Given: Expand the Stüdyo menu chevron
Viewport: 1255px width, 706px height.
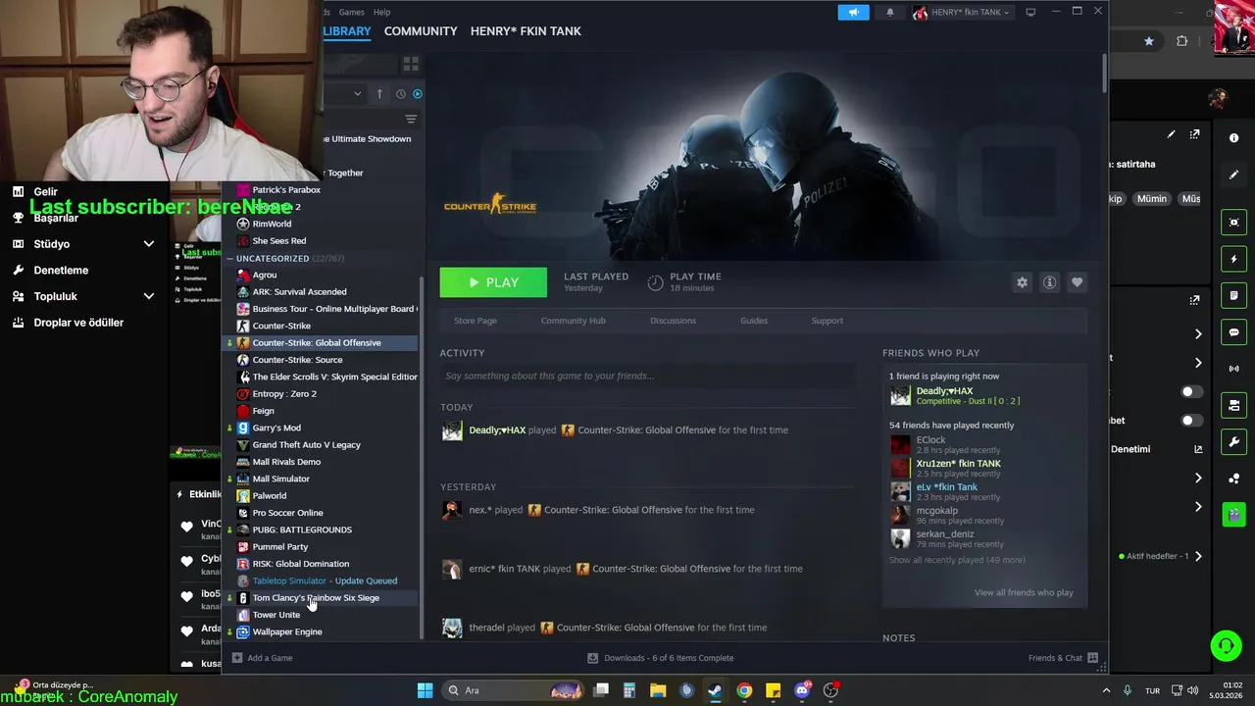Looking at the screenshot, I should (x=149, y=244).
